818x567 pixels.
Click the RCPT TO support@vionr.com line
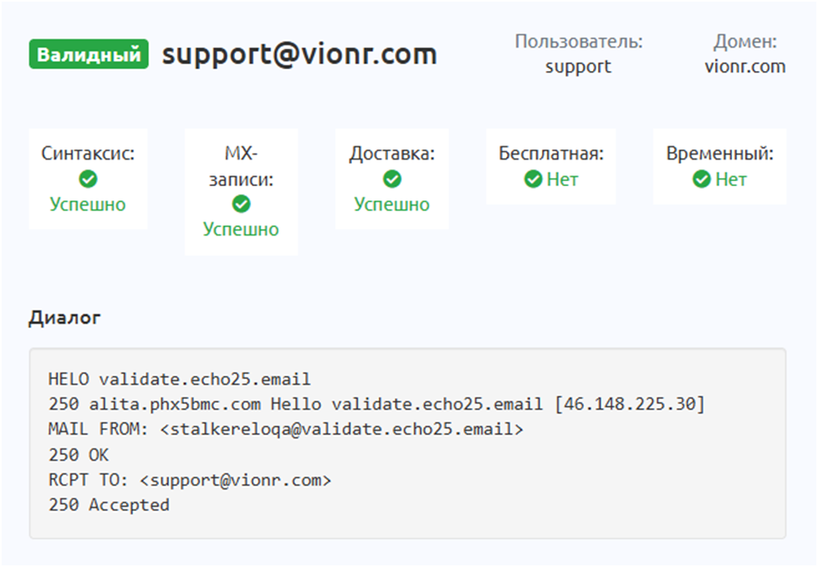[x=190, y=480]
